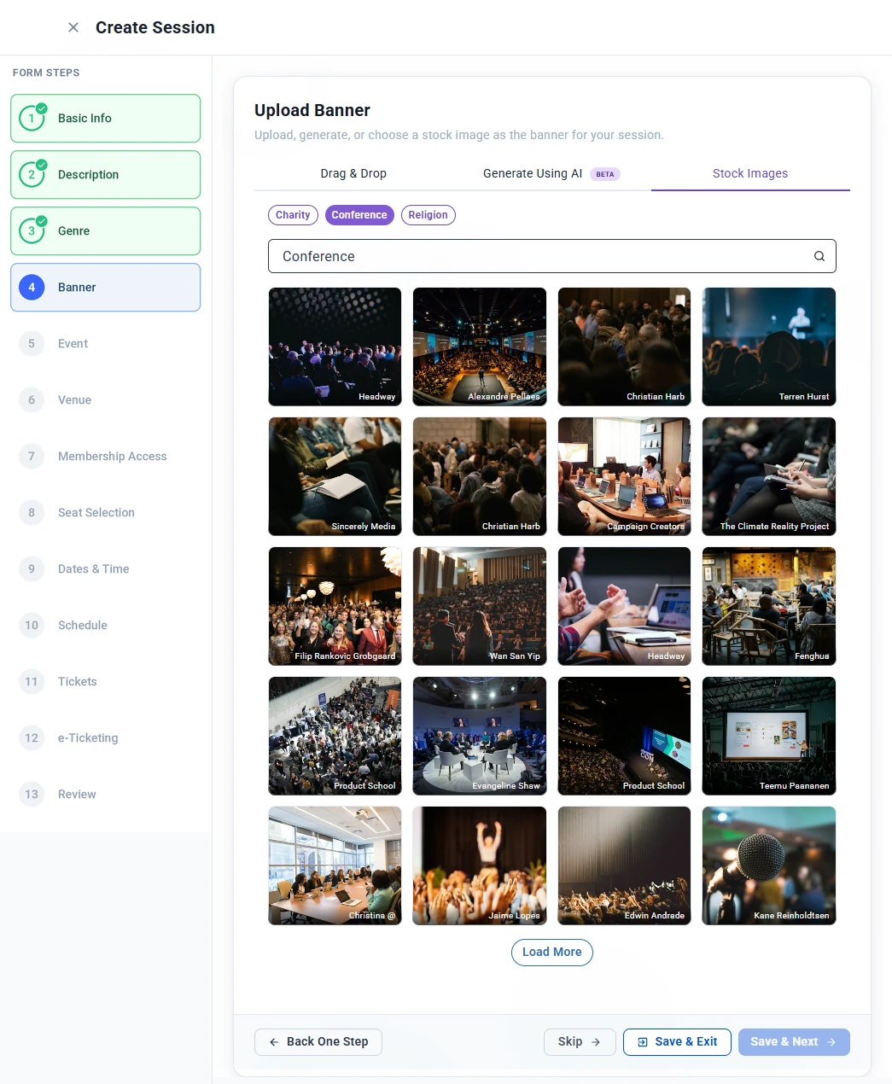Open the Basic Info form step

[x=106, y=119]
